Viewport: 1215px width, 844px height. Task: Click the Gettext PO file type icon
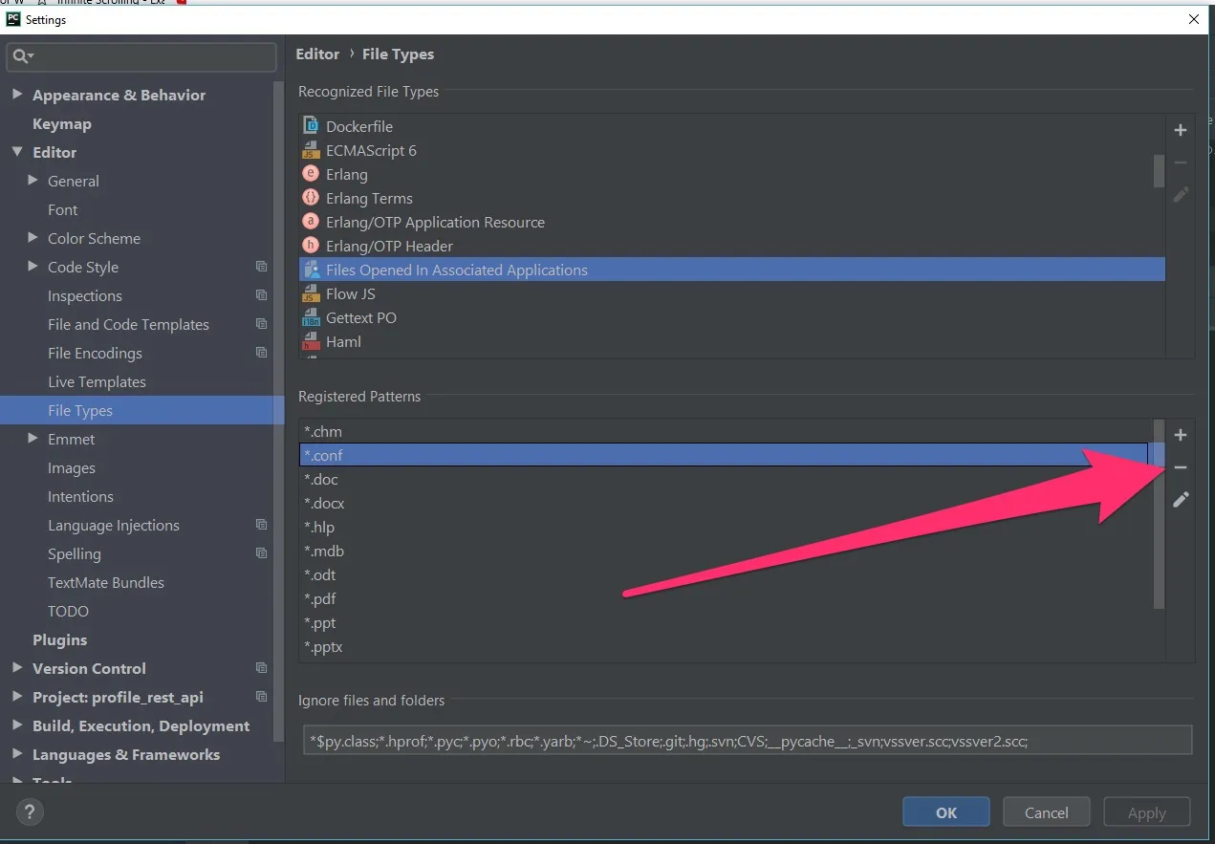[310, 317]
